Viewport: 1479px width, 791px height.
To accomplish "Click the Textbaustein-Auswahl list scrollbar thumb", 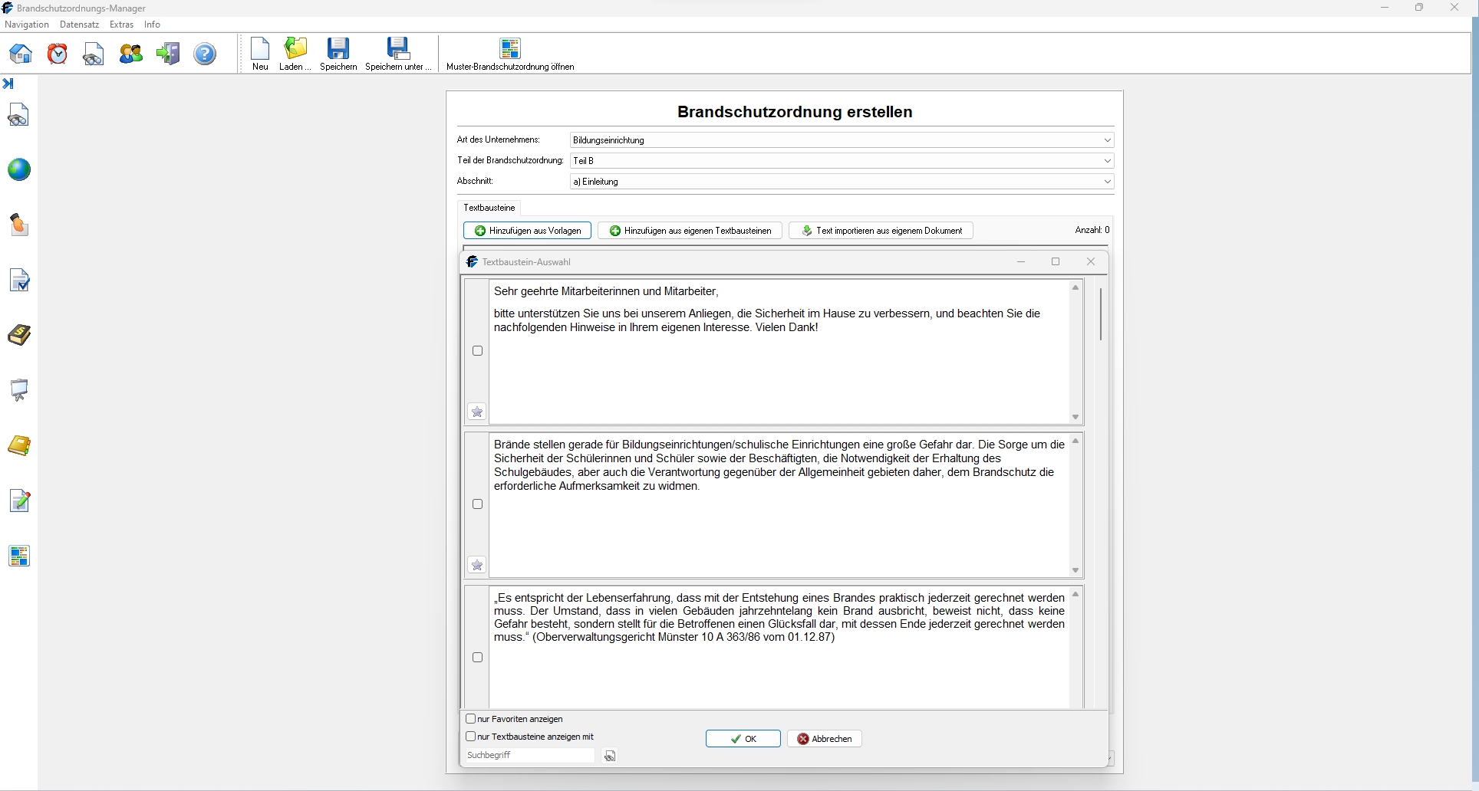I will pos(1101,313).
